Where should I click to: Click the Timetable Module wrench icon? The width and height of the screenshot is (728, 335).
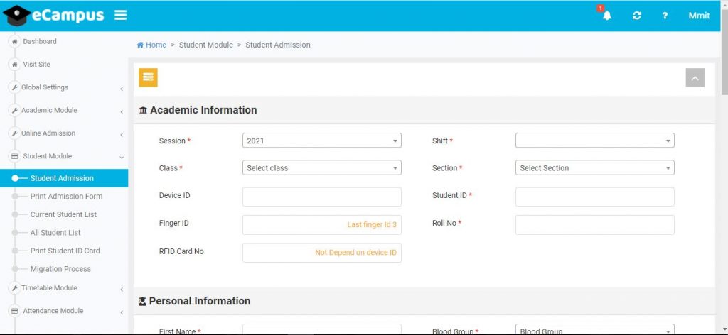pos(15,287)
